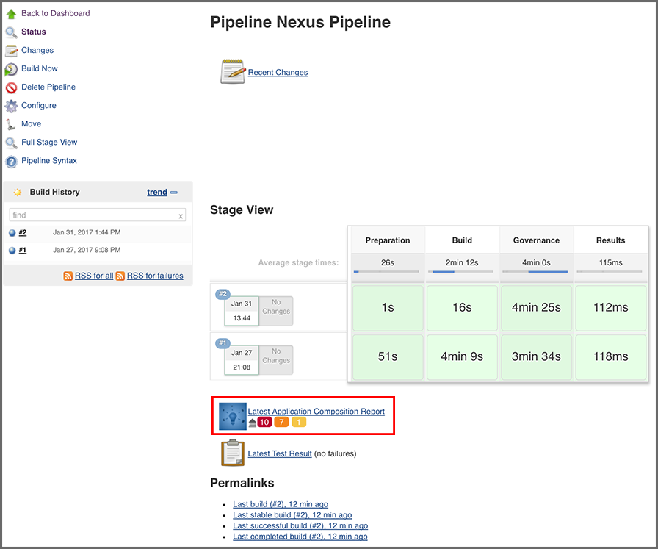Viewport: 658px width, 549px height.
Task: Clear the find box with the x
Action: tap(181, 216)
